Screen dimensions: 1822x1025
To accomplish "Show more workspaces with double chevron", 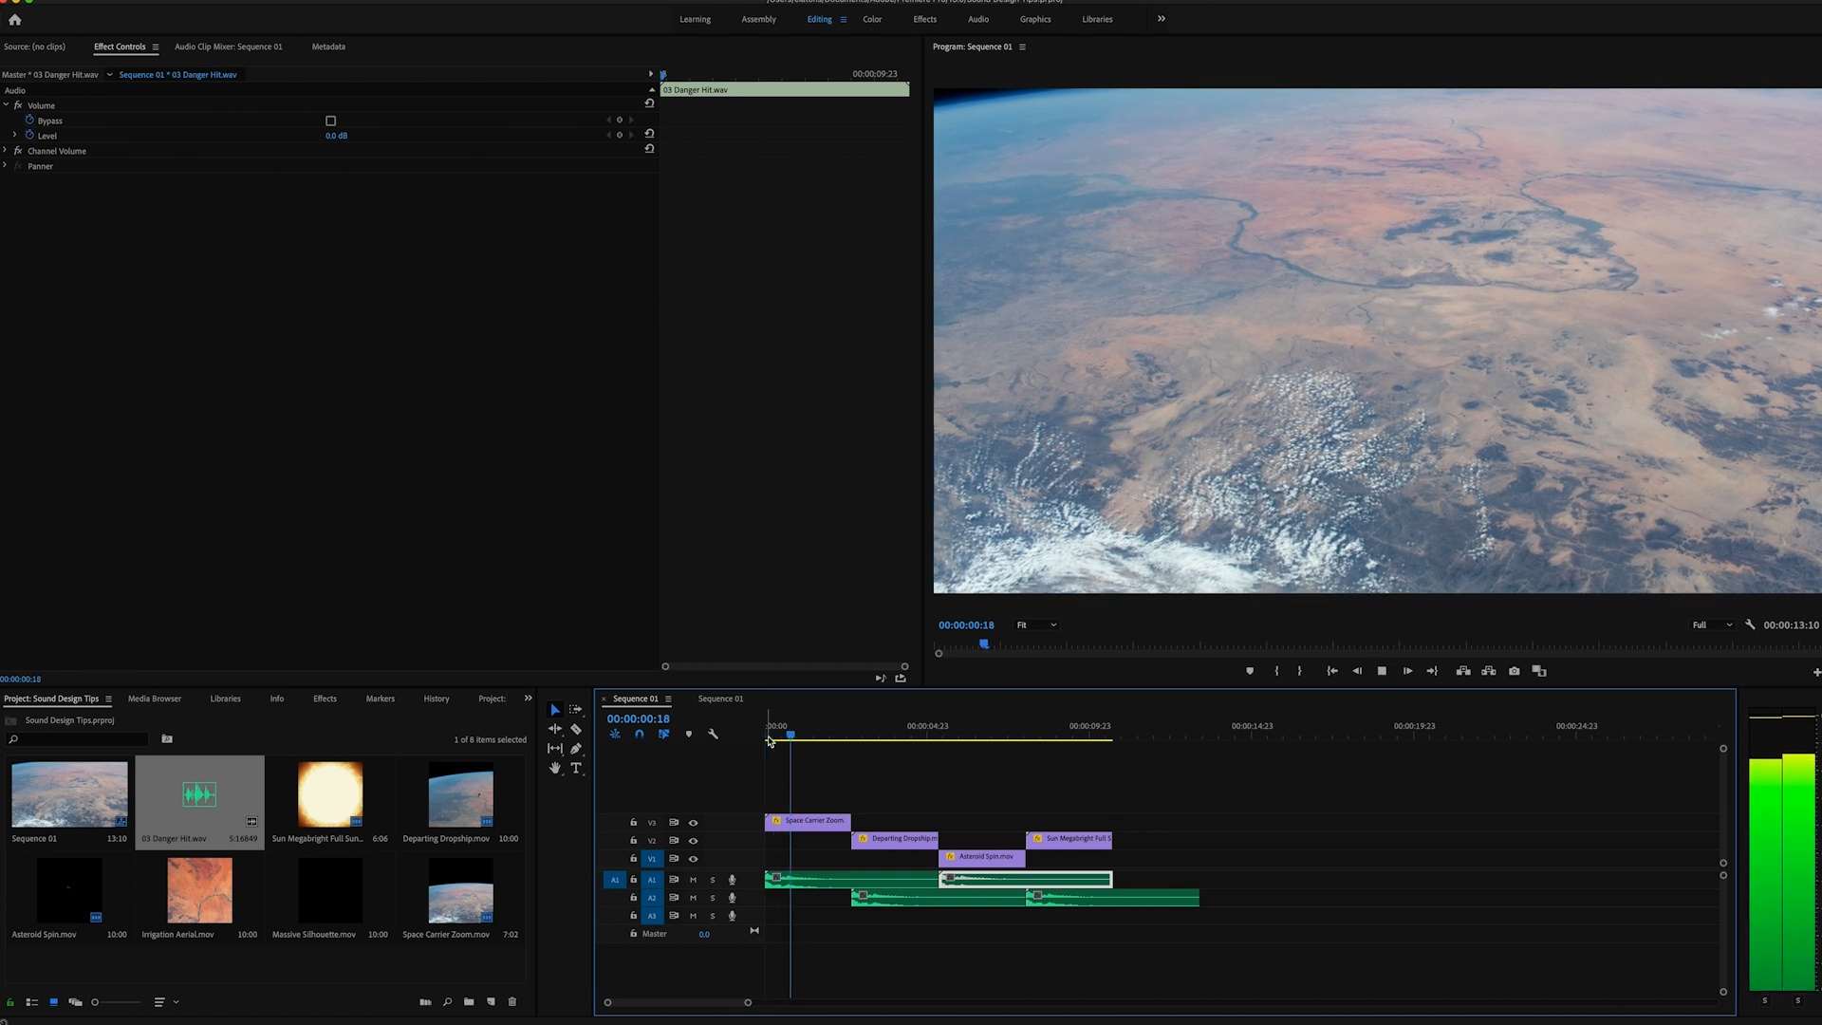I will click(x=1161, y=19).
